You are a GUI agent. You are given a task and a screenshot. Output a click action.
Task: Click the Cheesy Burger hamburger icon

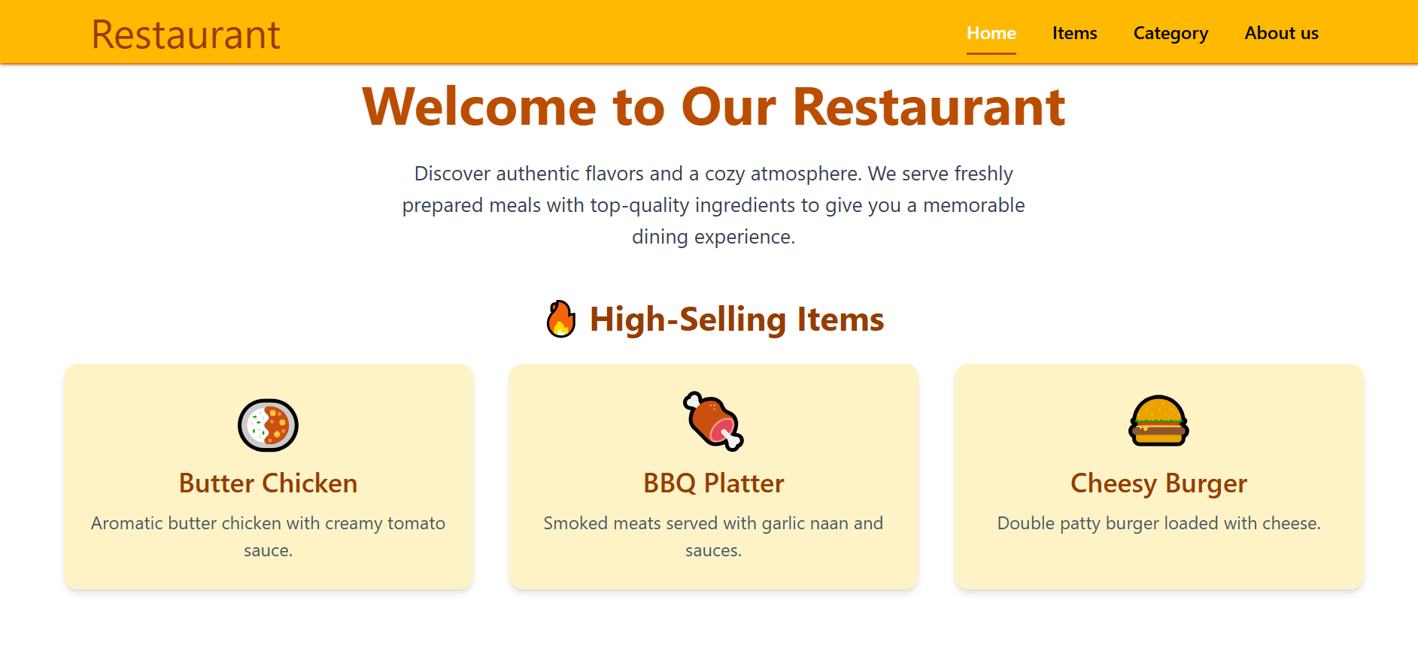tap(1158, 421)
